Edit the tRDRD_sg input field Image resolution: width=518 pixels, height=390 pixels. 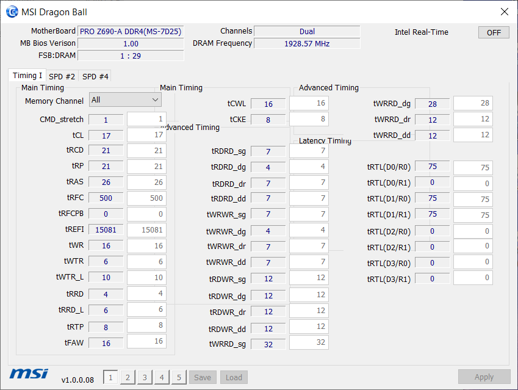309,151
